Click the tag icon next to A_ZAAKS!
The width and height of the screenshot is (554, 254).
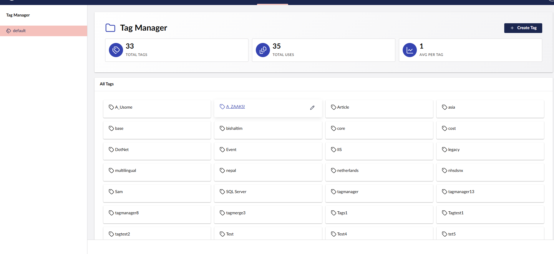222,107
